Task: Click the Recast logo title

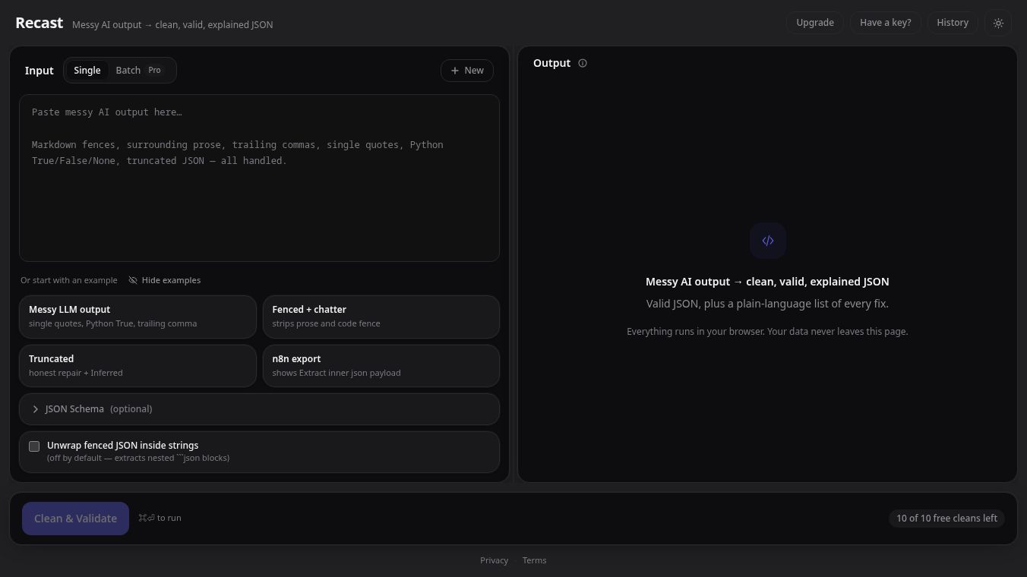Action: point(39,23)
